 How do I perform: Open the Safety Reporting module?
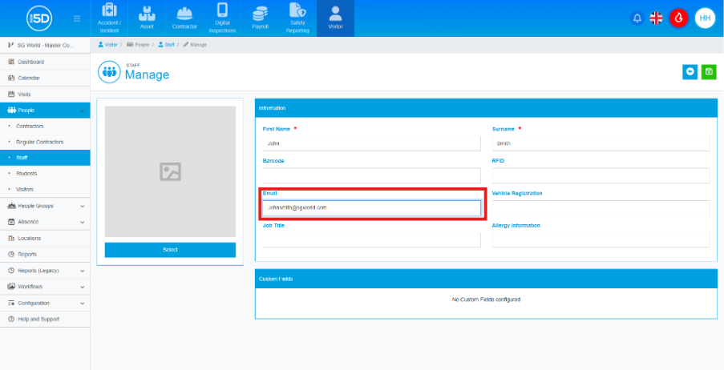pyautogui.click(x=297, y=18)
